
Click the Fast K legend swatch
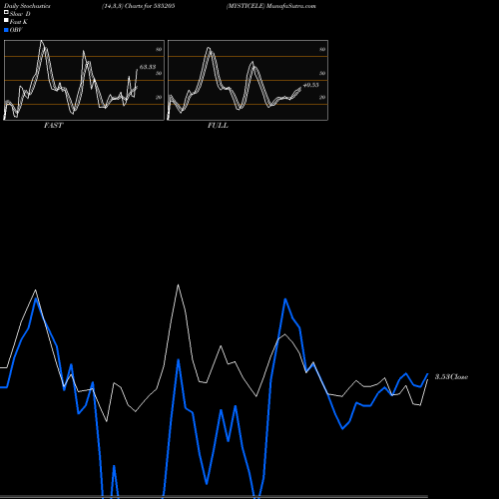tap(6, 20)
